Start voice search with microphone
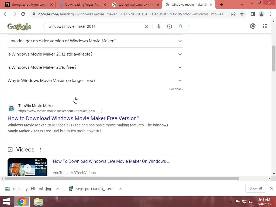This screenshot has width=276, height=207. [x=158, y=26]
